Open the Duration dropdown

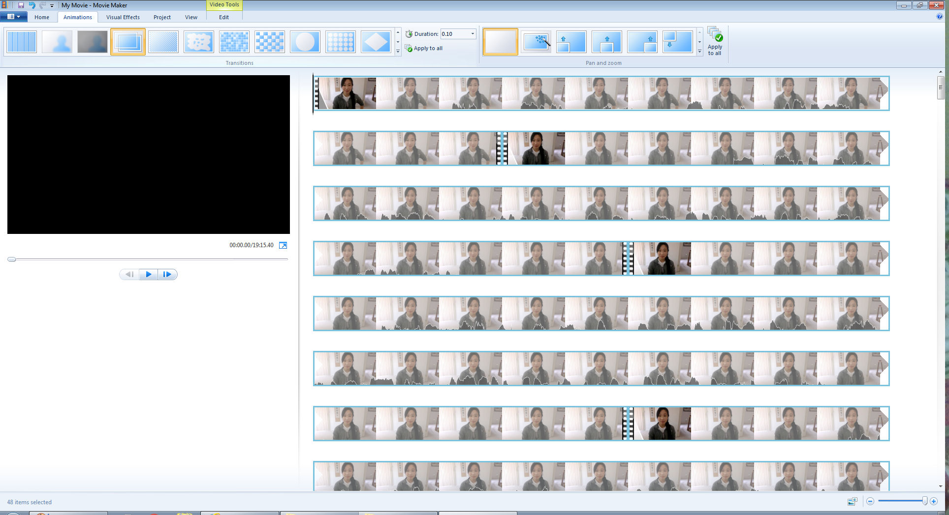click(x=473, y=34)
